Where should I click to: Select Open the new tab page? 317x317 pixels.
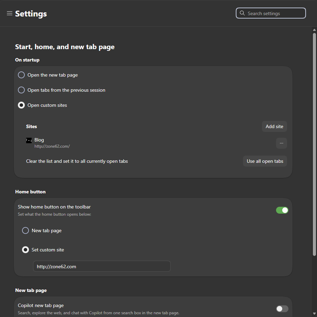[21, 75]
